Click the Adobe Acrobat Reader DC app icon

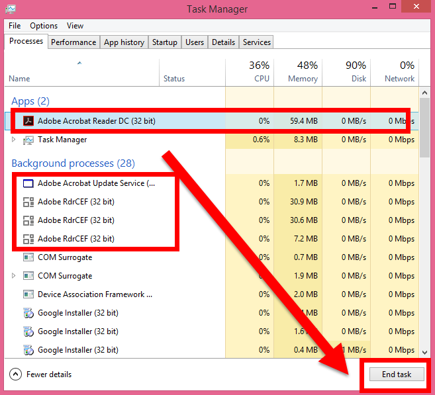[28, 121]
